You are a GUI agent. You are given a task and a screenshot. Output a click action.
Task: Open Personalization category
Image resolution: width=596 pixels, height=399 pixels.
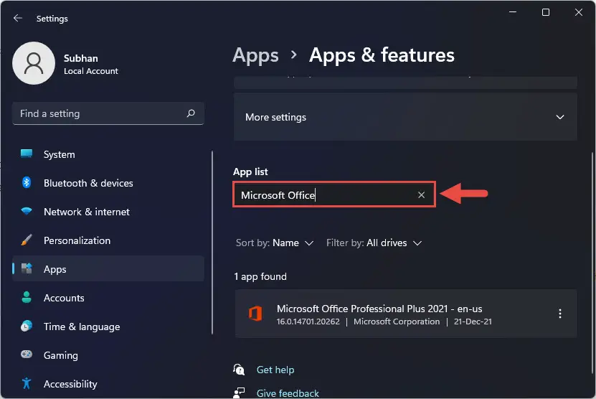[108, 240]
